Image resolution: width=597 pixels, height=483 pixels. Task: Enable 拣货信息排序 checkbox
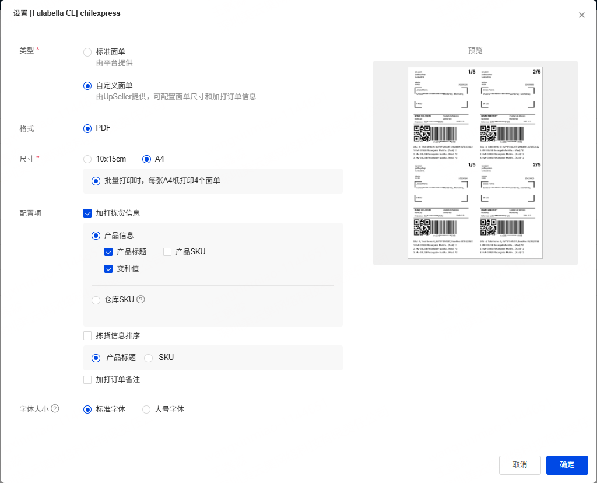coord(87,336)
